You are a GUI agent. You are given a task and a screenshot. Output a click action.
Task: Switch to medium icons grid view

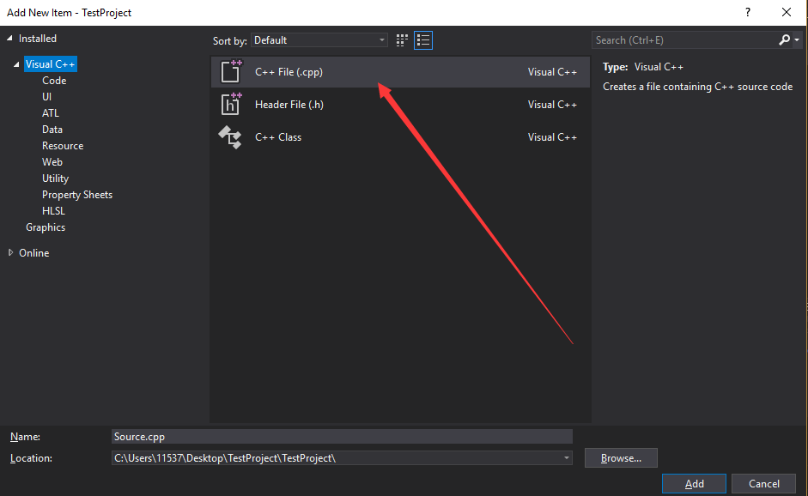pyautogui.click(x=402, y=40)
